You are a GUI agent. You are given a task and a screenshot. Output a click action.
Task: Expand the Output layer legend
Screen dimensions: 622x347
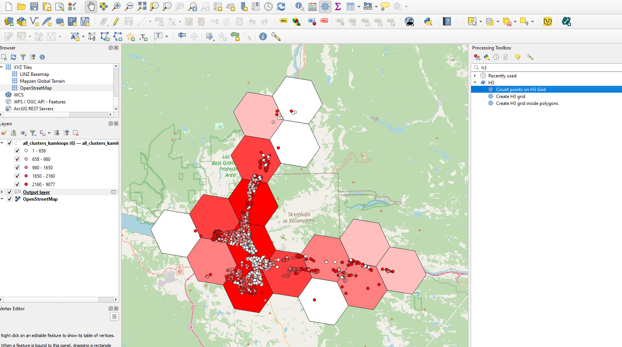tap(2, 192)
